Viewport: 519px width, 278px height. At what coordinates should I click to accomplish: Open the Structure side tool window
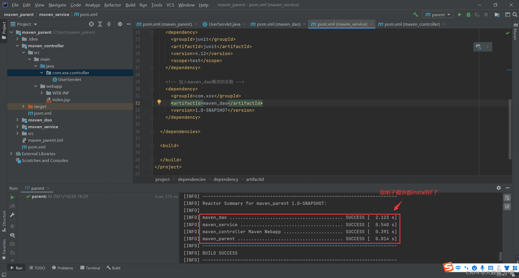pyautogui.click(x=4, y=221)
